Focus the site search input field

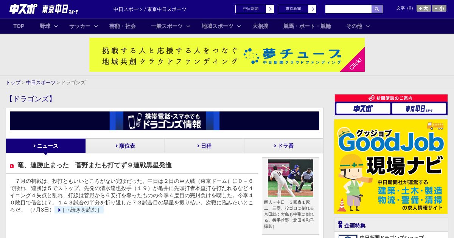348,9
